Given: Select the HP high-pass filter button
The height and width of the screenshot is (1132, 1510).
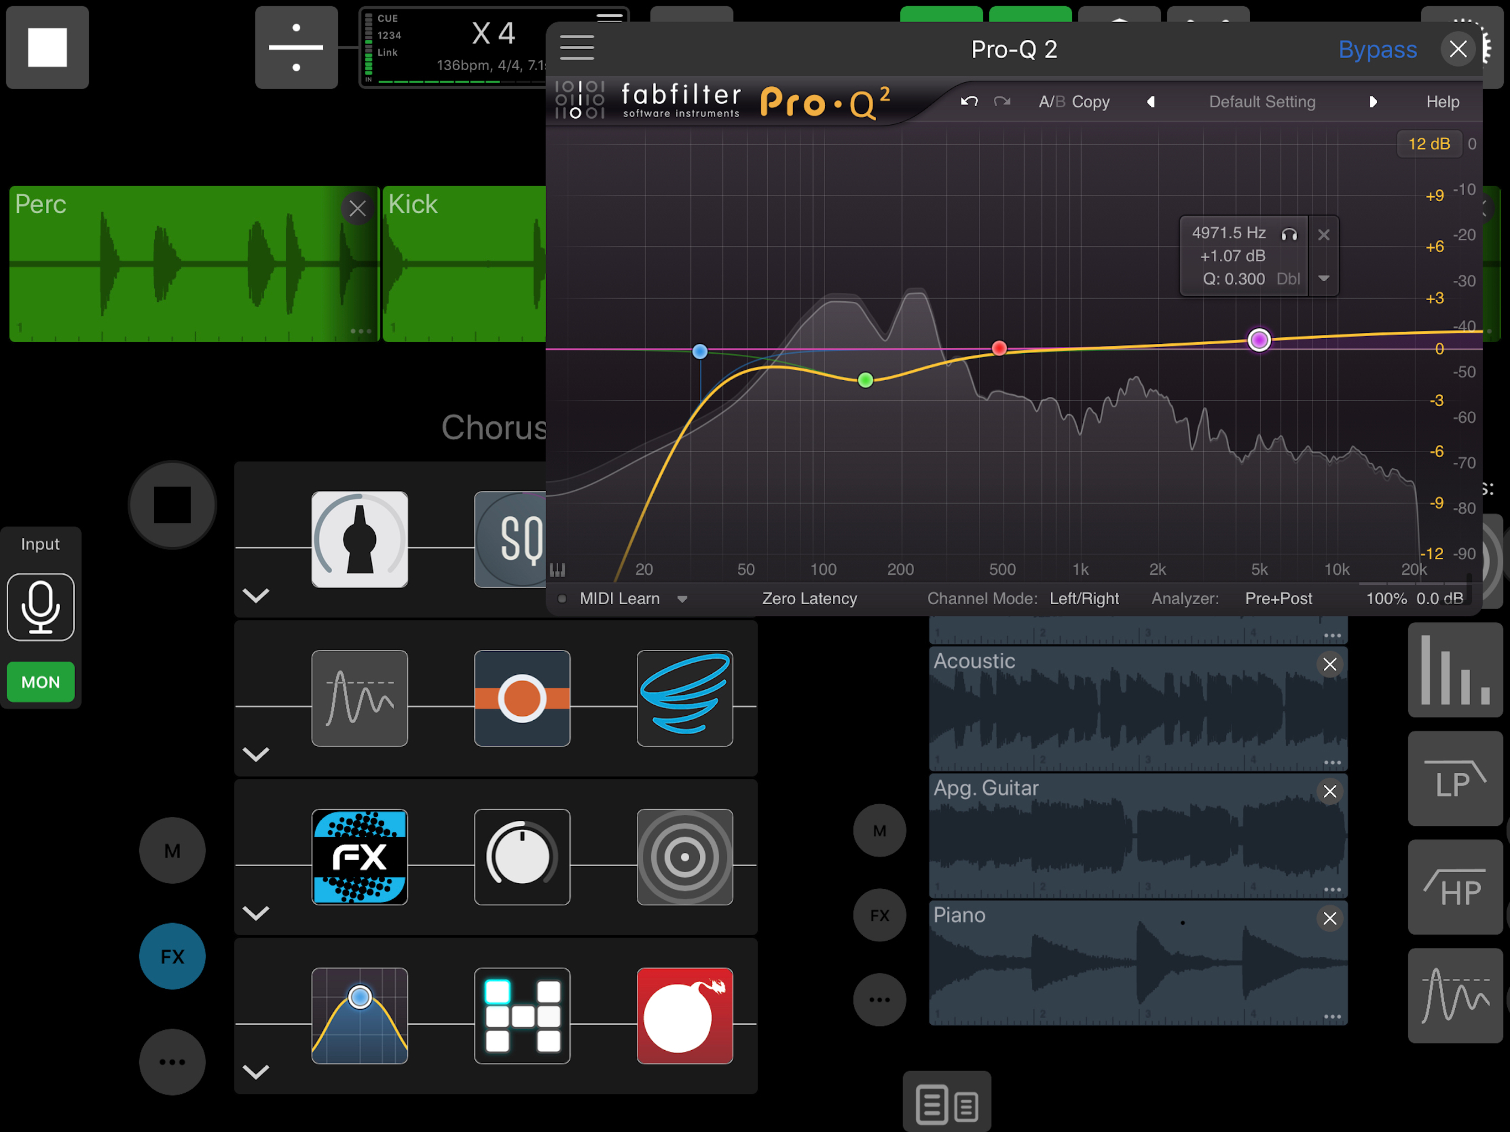Looking at the screenshot, I should 1455,887.
